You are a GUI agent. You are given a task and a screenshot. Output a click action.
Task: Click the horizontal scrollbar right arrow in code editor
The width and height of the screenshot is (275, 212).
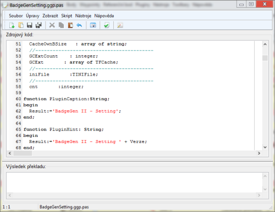tap(259, 153)
